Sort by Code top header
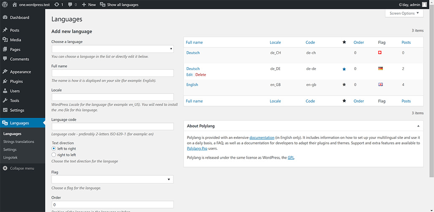Screen dimensions: 434x212 coord(310,42)
